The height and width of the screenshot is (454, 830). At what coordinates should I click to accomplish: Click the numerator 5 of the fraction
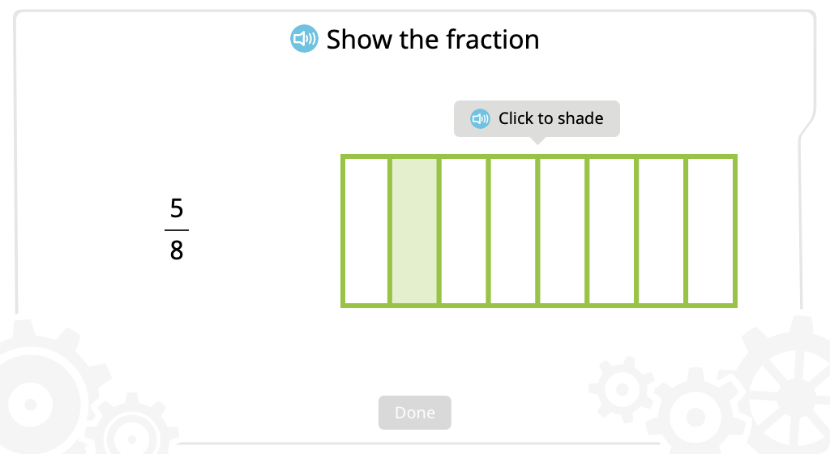(x=177, y=208)
